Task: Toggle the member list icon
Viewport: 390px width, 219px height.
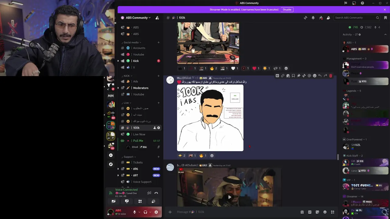Action: pos(328,18)
